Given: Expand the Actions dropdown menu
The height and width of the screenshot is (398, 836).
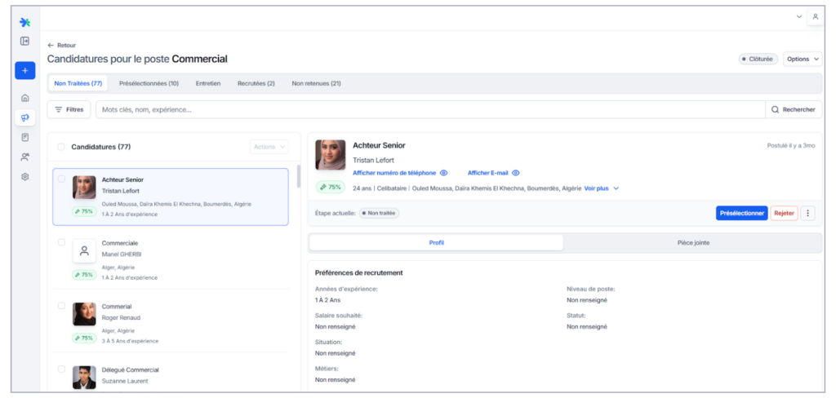Looking at the screenshot, I should click(x=269, y=147).
